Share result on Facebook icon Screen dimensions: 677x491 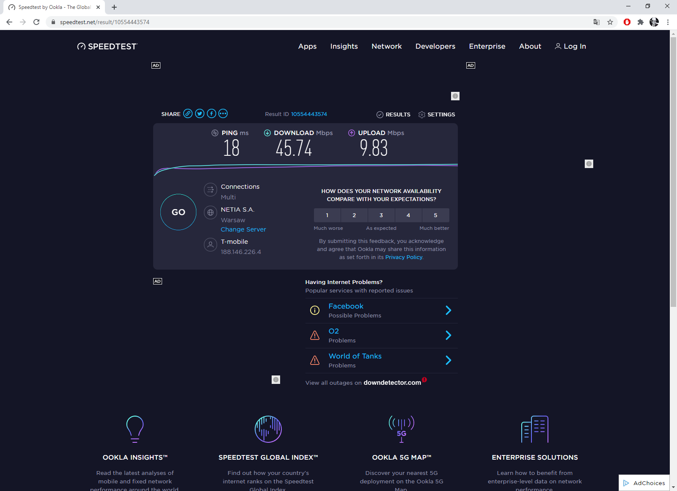[212, 113]
